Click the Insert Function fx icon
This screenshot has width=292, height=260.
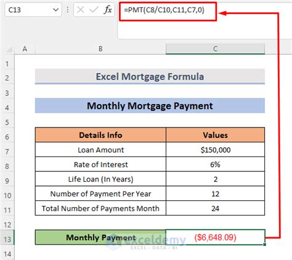[108, 10]
